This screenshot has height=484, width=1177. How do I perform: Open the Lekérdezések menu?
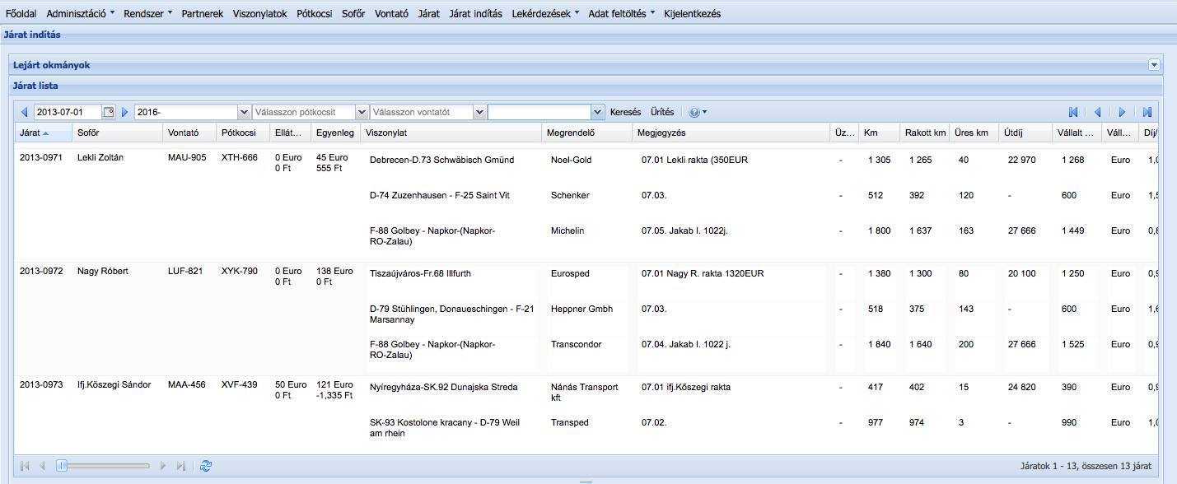(x=544, y=14)
